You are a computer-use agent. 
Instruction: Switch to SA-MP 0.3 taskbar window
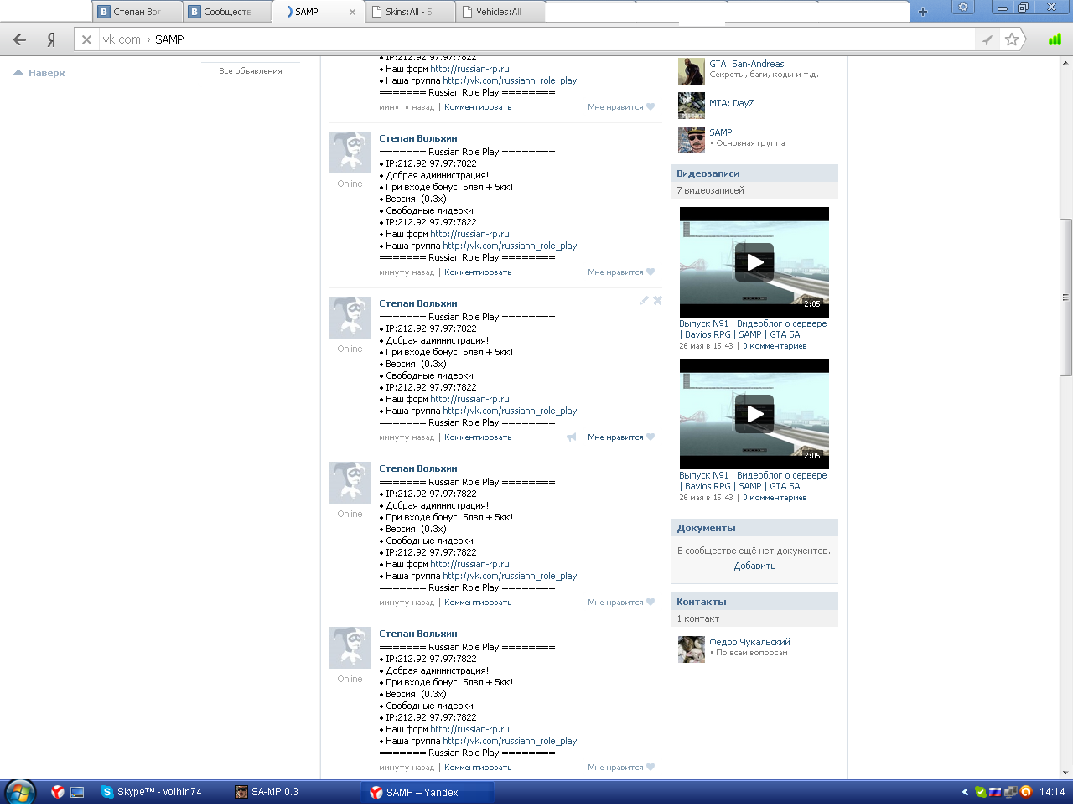292,792
